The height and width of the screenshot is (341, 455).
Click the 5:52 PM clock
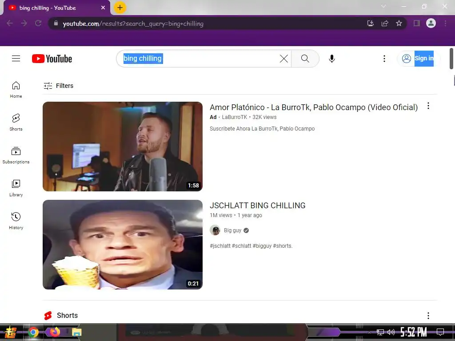tap(414, 332)
